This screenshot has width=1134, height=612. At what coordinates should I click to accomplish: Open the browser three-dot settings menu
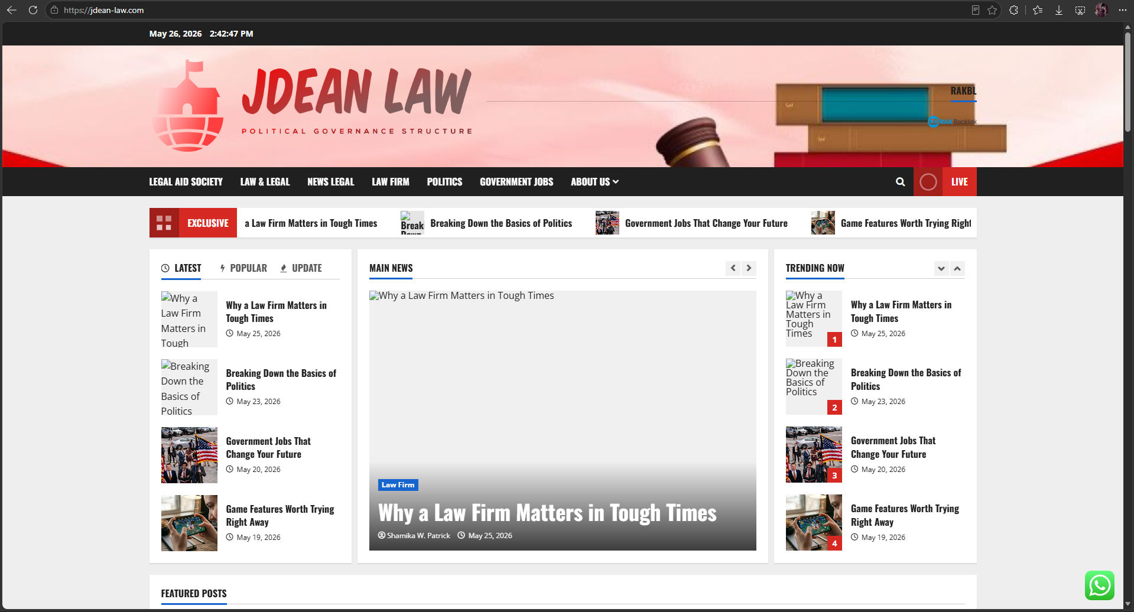pos(1122,10)
